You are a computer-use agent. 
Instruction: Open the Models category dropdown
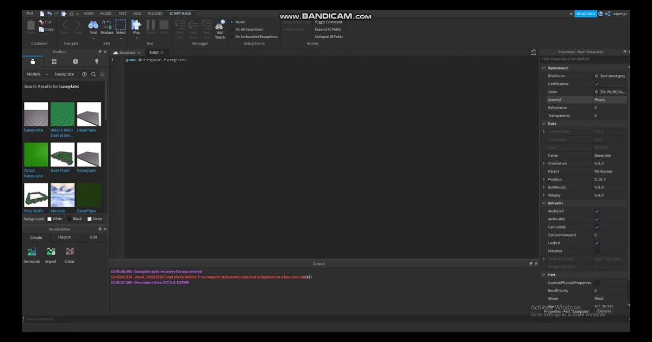click(37, 74)
